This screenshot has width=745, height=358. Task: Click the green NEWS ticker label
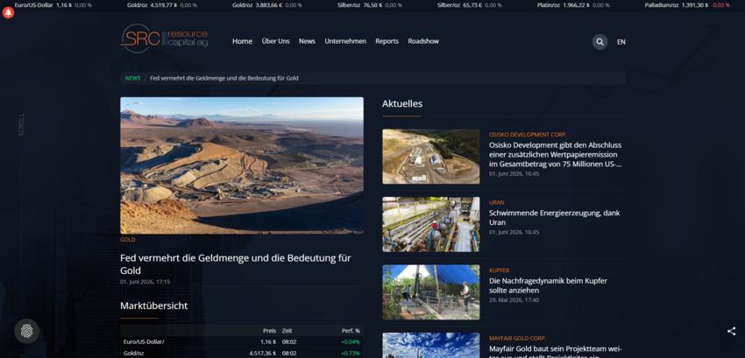[132, 79]
